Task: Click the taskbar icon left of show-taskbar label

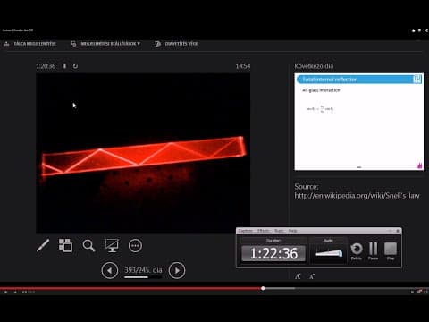Action: [x=6, y=44]
